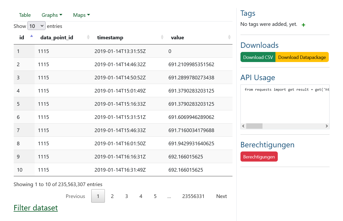The height and width of the screenshot is (221, 343).
Task: Go to page 4
Action: tap(141, 196)
